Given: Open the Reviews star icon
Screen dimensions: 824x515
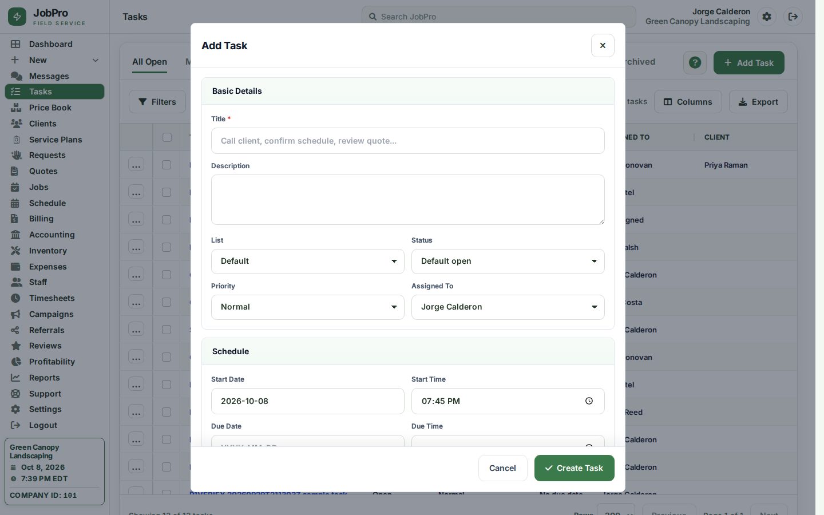Looking at the screenshot, I should pyautogui.click(x=16, y=346).
